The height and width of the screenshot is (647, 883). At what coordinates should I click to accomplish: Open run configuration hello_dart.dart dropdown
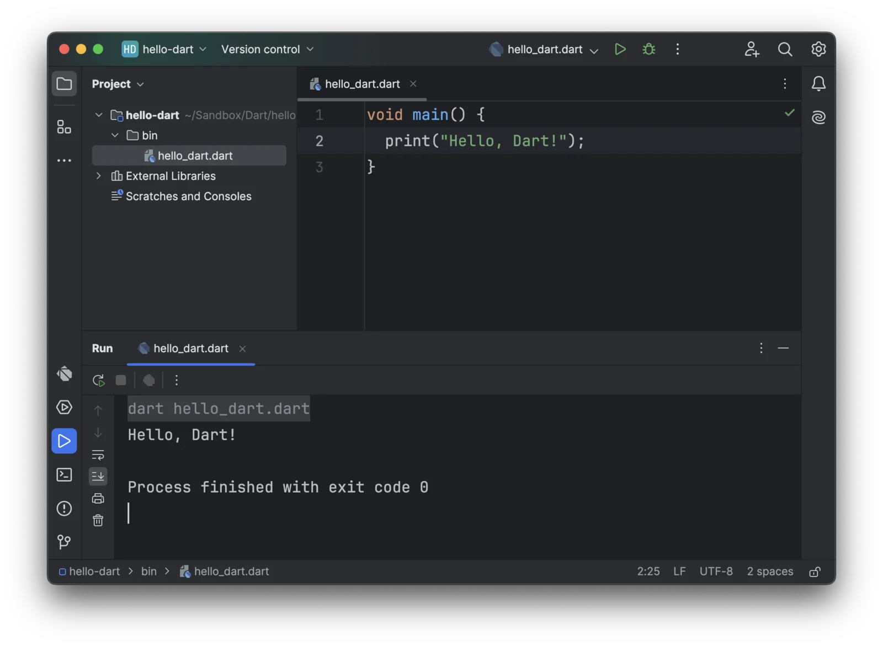click(x=544, y=49)
